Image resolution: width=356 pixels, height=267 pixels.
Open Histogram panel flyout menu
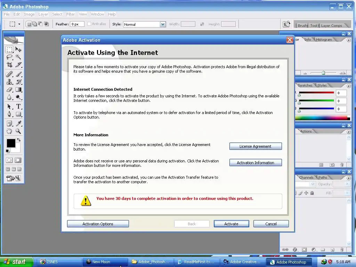pyautogui.click(x=349, y=40)
